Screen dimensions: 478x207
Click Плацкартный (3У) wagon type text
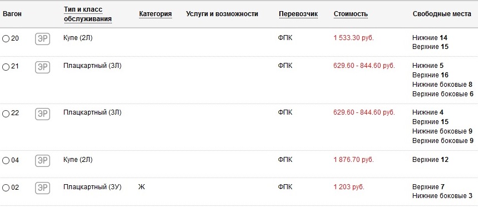92,187
